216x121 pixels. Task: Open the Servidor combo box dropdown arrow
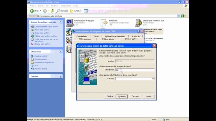coord(153,79)
